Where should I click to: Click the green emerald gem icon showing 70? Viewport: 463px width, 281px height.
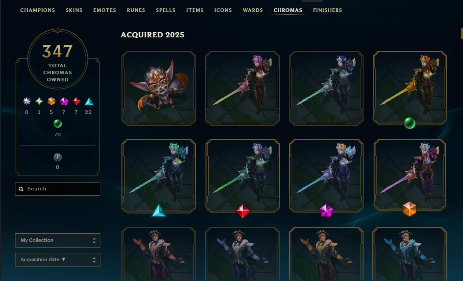(58, 124)
